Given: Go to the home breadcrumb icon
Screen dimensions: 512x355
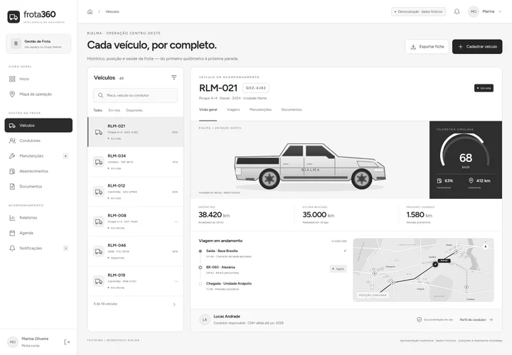Looking at the screenshot, I should click(x=90, y=12).
